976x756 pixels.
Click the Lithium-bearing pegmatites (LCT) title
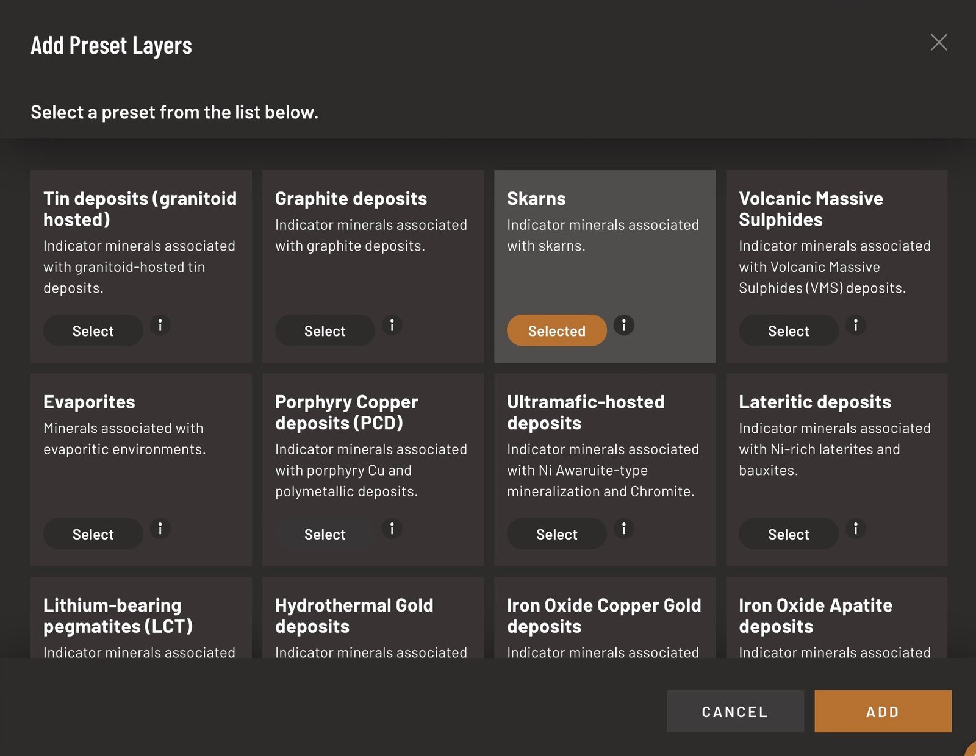click(x=118, y=616)
